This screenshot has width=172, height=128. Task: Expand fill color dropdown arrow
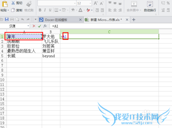coord(76,10)
